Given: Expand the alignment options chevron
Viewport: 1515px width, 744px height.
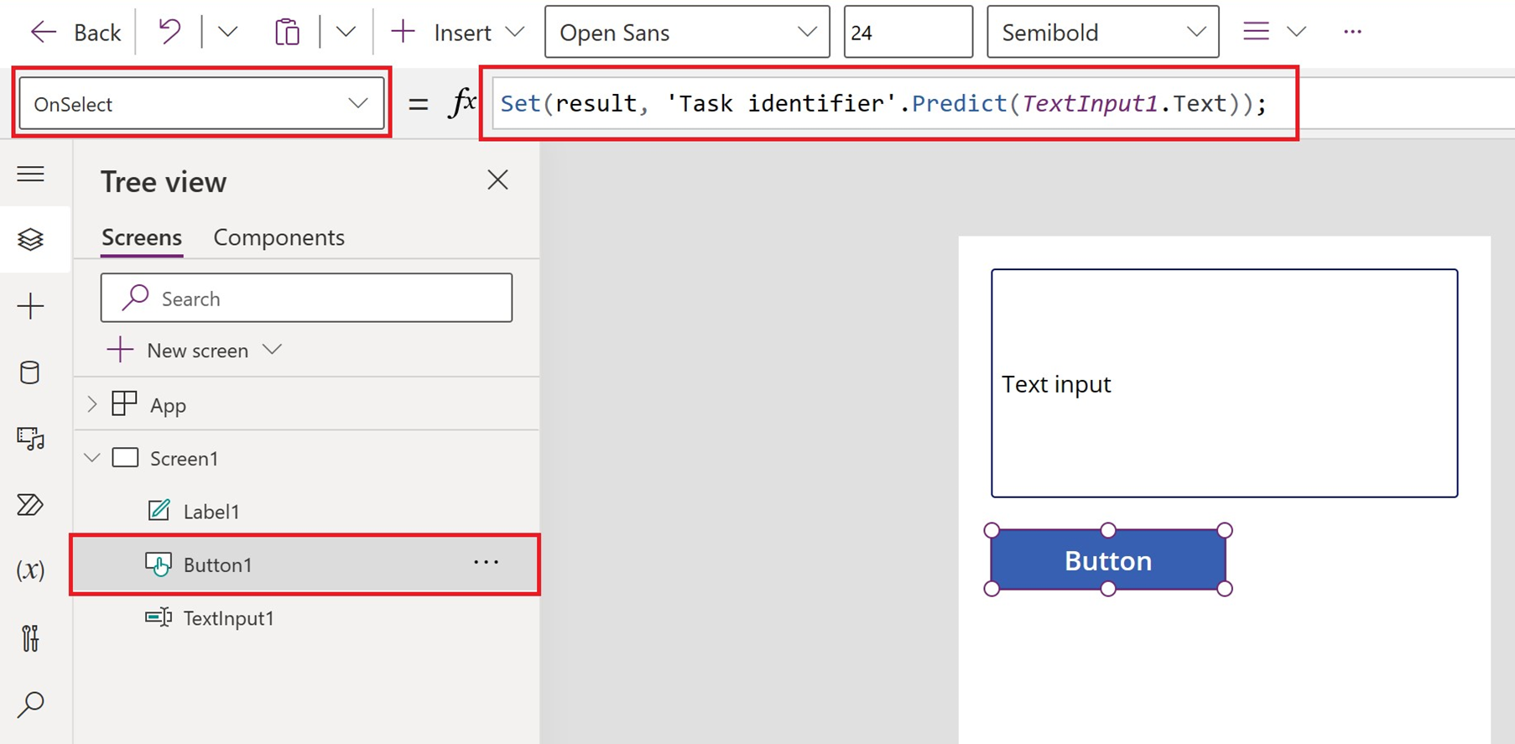Looking at the screenshot, I should click(1297, 31).
